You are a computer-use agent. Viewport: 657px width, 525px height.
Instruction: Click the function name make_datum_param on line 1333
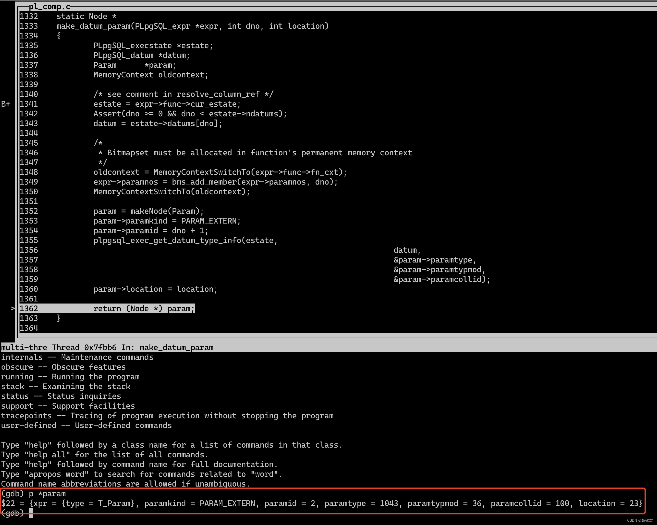93,26
